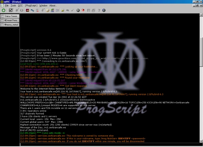
Task: Switch to the #DreamThea channel button
Action: pyautogui.click(x=10, y=20)
